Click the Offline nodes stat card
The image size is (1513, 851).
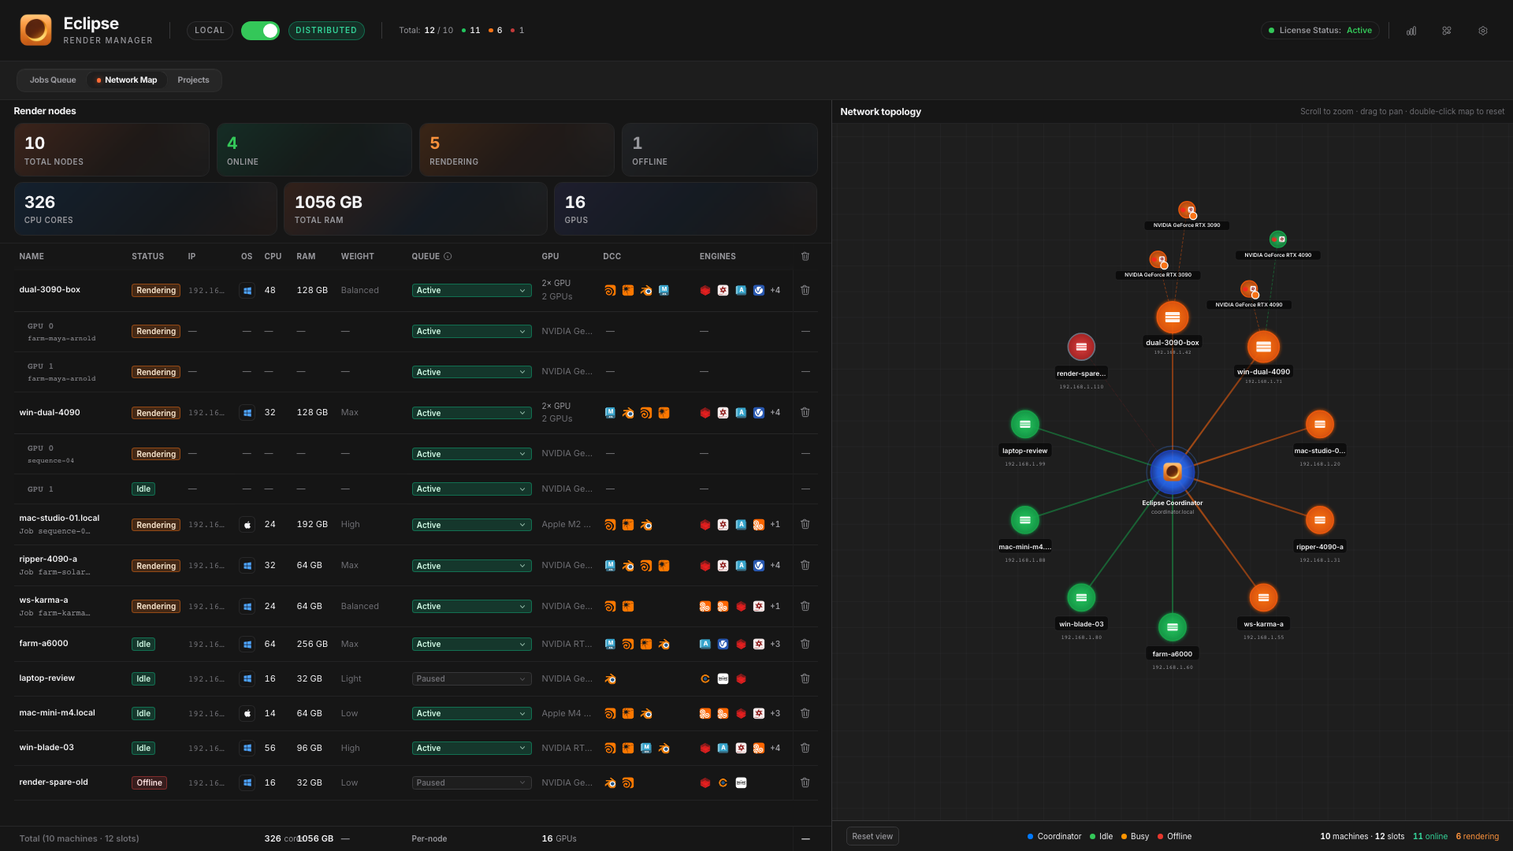[719, 149]
